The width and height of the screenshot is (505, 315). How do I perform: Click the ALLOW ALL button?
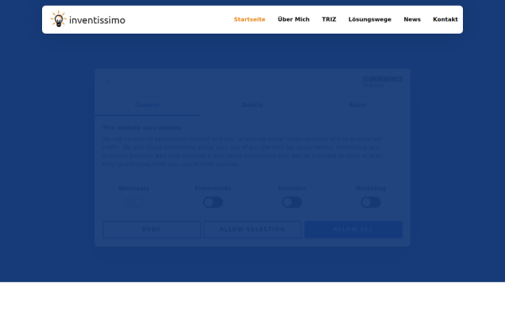pos(353,229)
